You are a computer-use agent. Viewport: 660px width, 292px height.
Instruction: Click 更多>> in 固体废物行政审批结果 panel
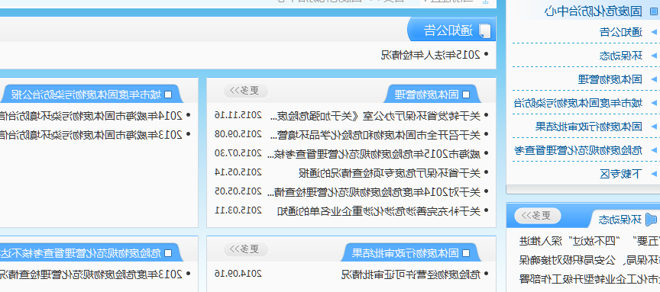pos(246,249)
